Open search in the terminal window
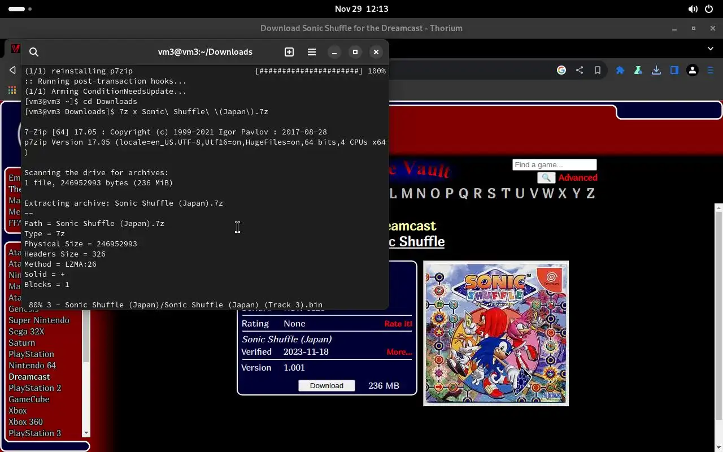The height and width of the screenshot is (452, 723). click(34, 52)
